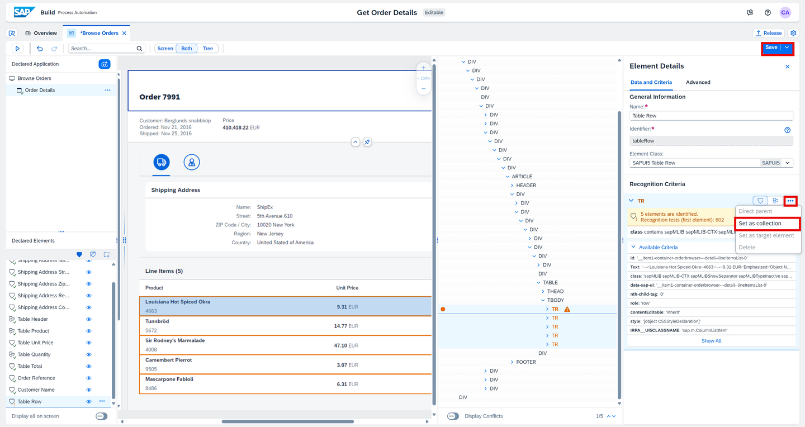Screen dimensions: 805x427
Task: Redo the last change
Action: click(x=54, y=49)
